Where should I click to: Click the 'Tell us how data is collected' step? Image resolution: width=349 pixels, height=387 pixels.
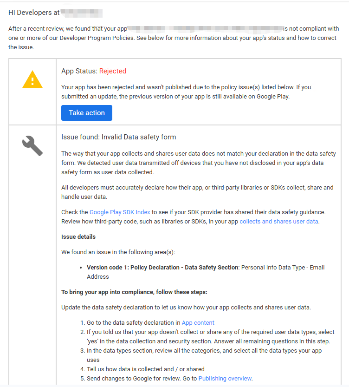coord(146,369)
